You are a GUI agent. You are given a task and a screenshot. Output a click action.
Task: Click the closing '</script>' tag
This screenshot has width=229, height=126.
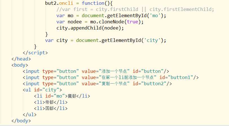point(35,53)
